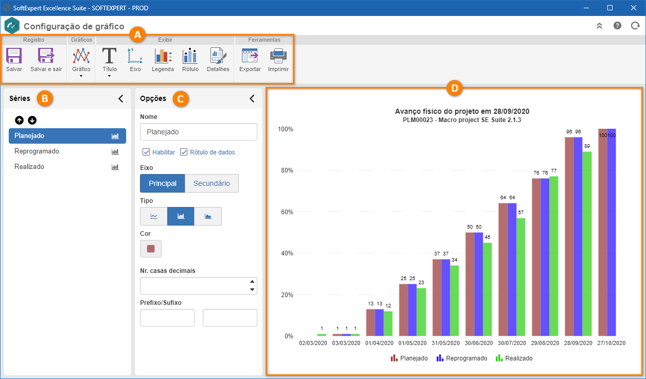Open the help question mark icon
Screen dimensions: 646x379
tap(618, 26)
